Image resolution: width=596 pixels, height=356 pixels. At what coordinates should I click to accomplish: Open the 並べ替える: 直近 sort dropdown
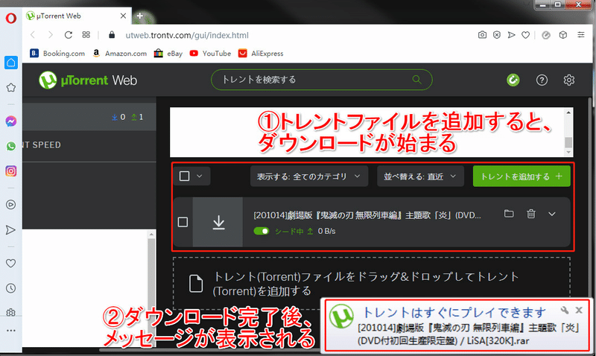click(420, 177)
